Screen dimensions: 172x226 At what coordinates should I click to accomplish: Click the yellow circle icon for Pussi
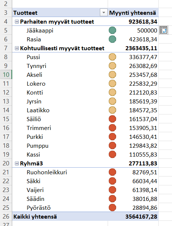(x=112, y=57)
